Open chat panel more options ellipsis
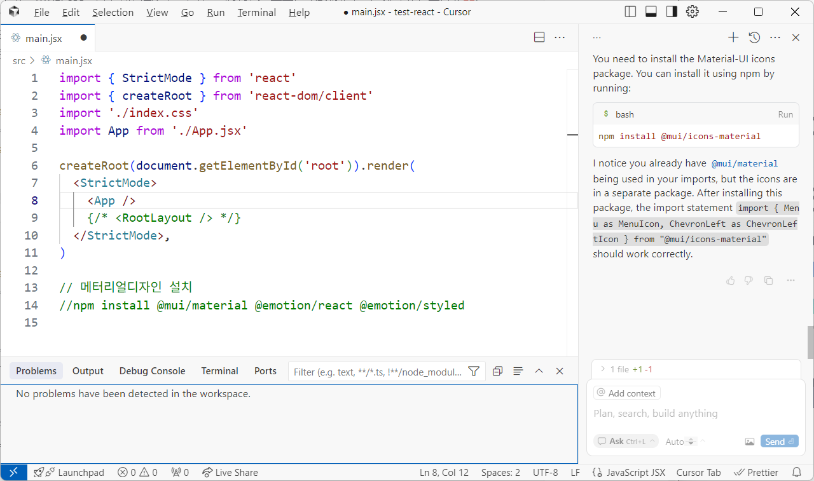Image resolution: width=814 pixels, height=481 pixels. click(x=775, y=37)
